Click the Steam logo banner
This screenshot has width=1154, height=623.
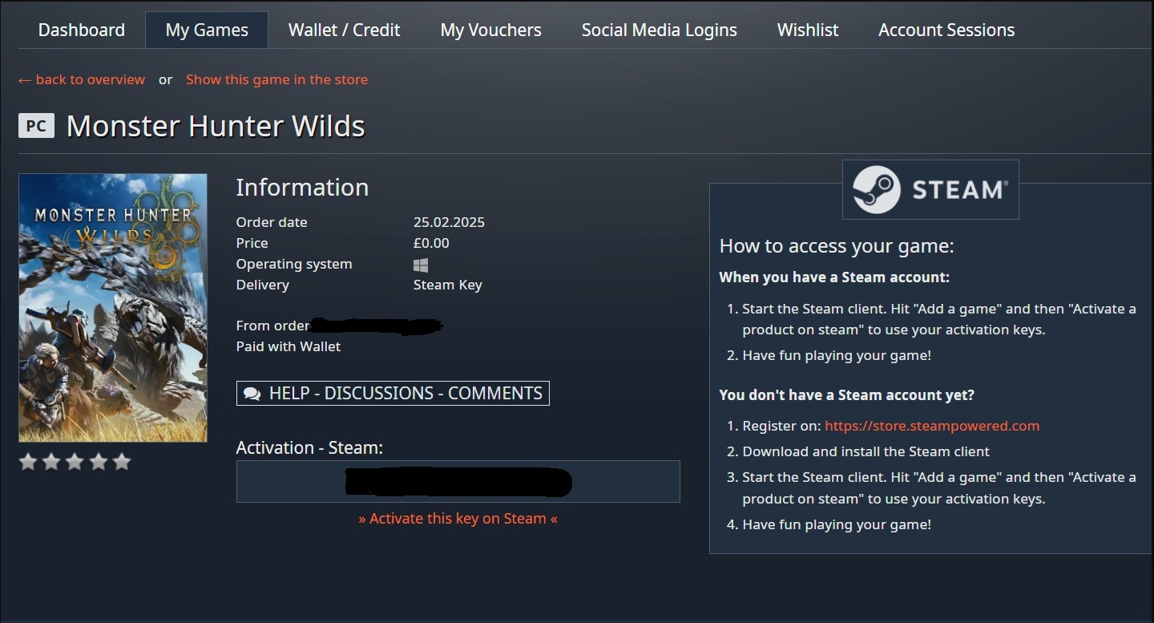pyautogui.click(x=930, y=189)
